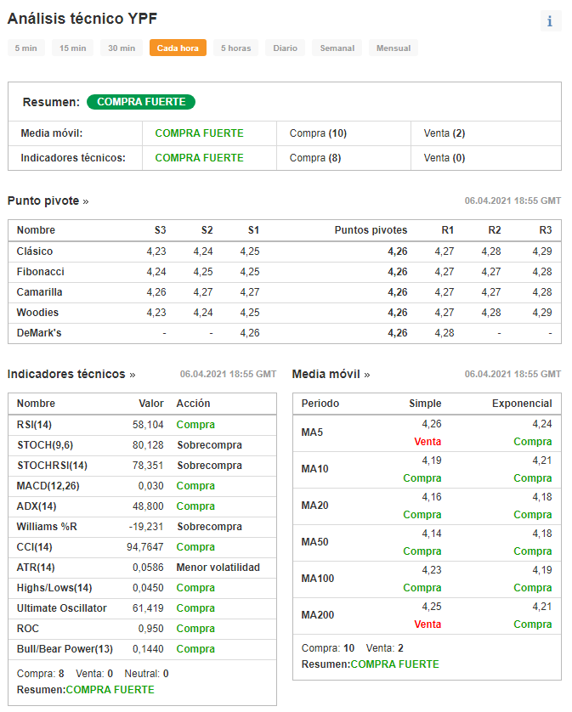Click the STOCHRSI(14) indicator name
The image size is (572, 712).
[x=52, y=466]
